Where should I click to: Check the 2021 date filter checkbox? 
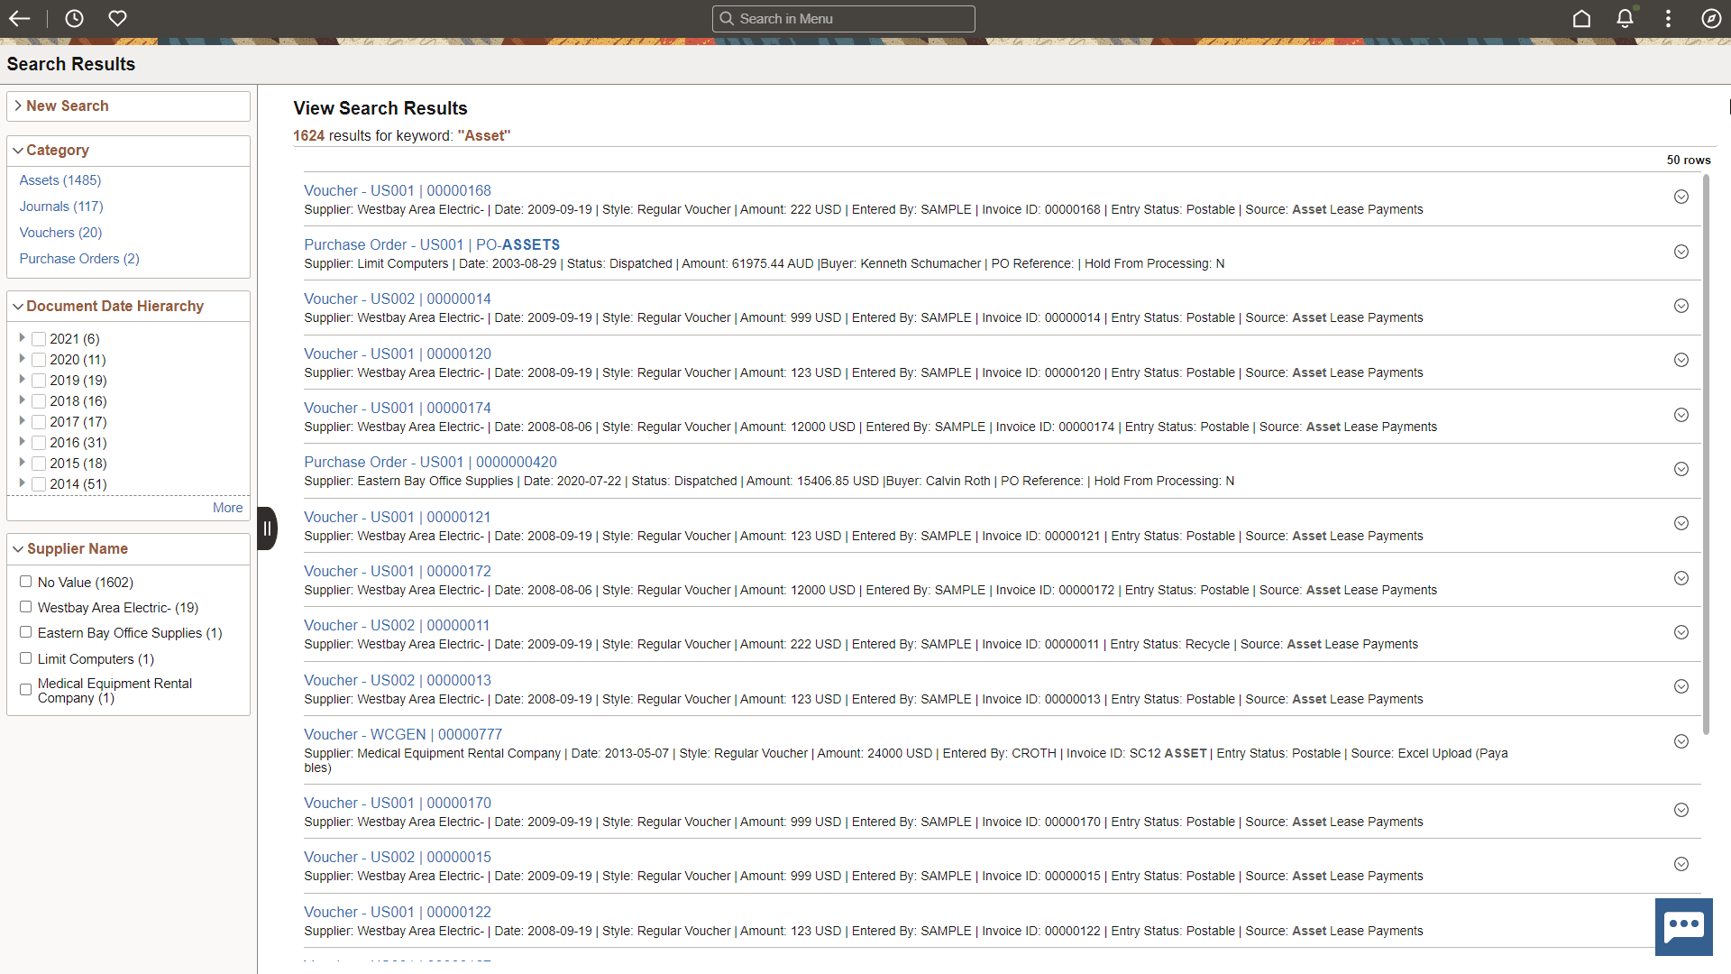coord(39,338)
